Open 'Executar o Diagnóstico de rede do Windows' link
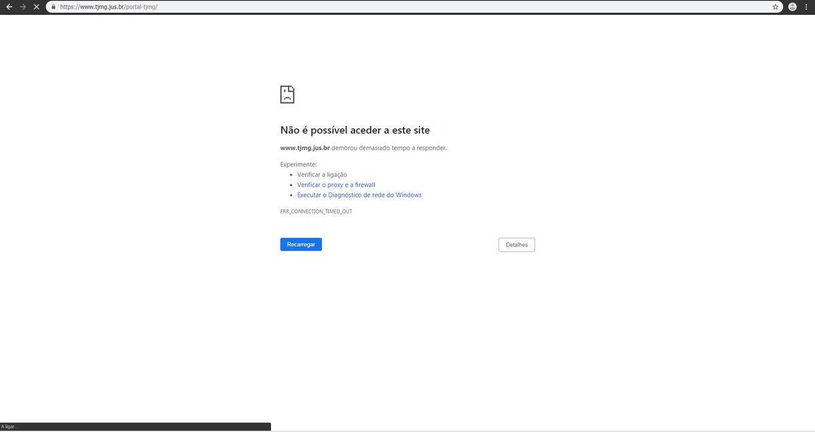Viewport: 815px width, 432px height. pyautogui.click(x=359, y=195)
